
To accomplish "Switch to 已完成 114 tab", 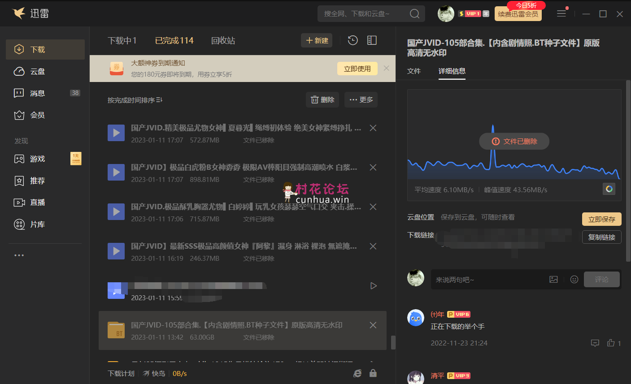I will point(174,40).
